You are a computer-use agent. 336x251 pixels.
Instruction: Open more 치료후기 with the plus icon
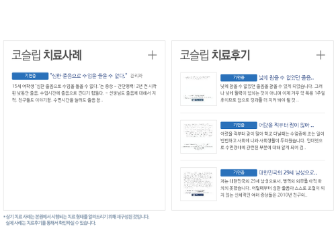coord(321,55)
